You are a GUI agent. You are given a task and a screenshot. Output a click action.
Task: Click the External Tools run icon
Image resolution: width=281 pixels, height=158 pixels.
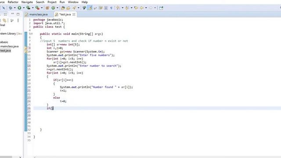coord(37,8)
